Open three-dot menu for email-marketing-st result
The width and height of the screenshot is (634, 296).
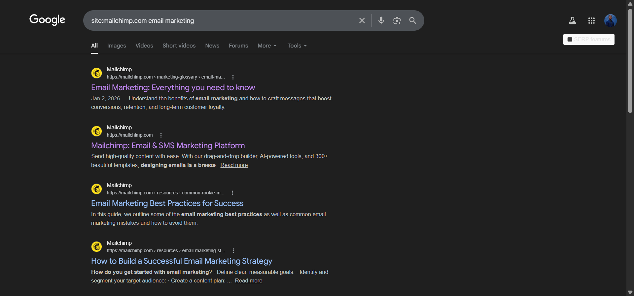233,250
